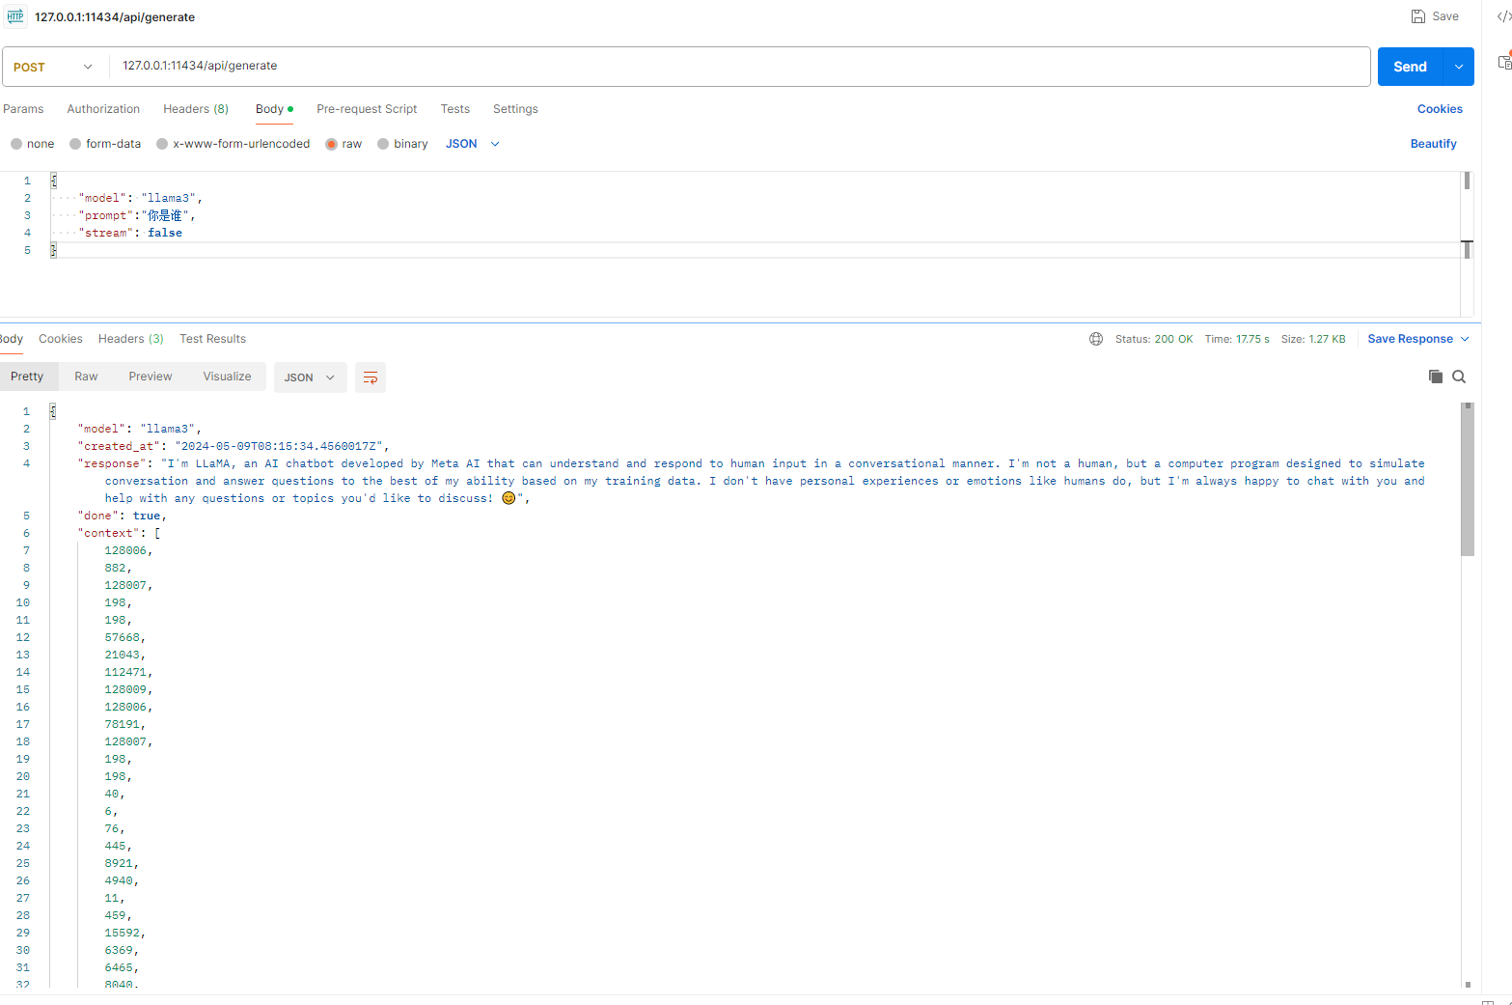This screenshot has width=1512, height=1005.
Task: Click the "created_at" line in the response
Action: tap(234, 446)
